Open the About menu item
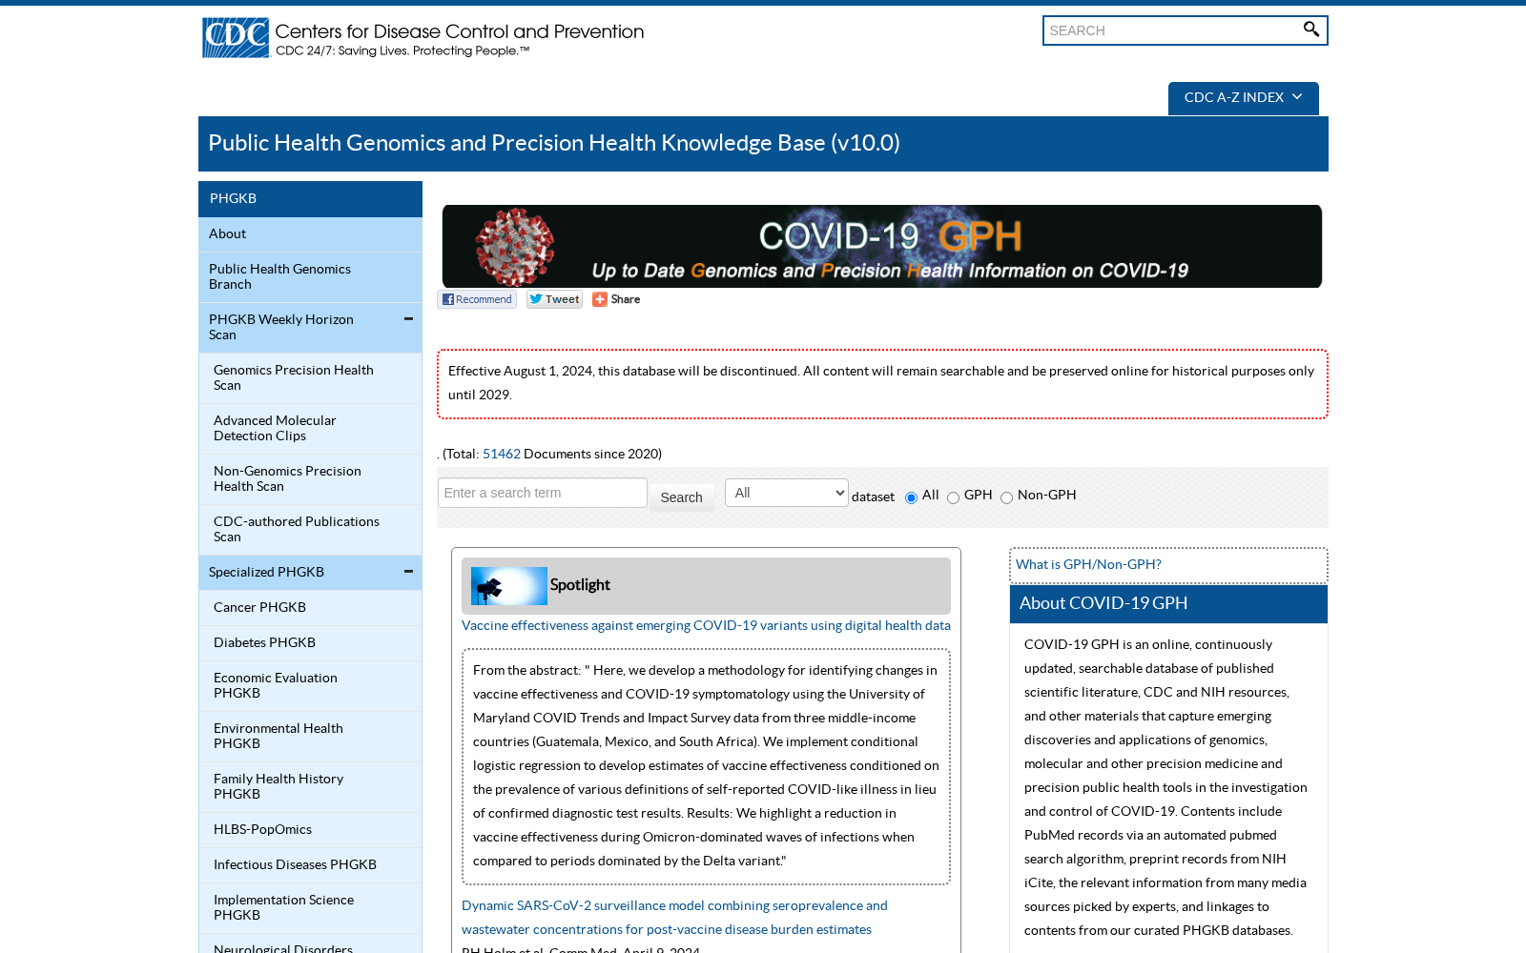Viewport: 1526px width, 953px height. click(310, 234)
